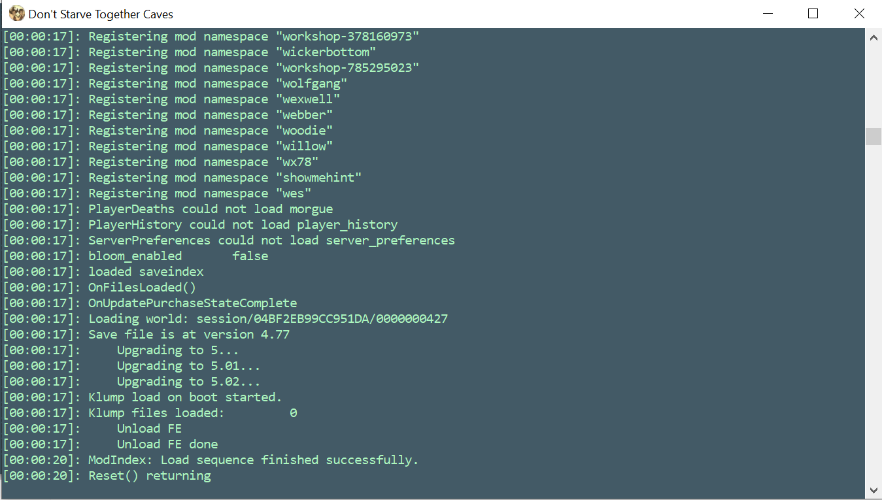Click the "Load sequence finished successfully" line
The image size is (882, 500).
coord(253,460)
